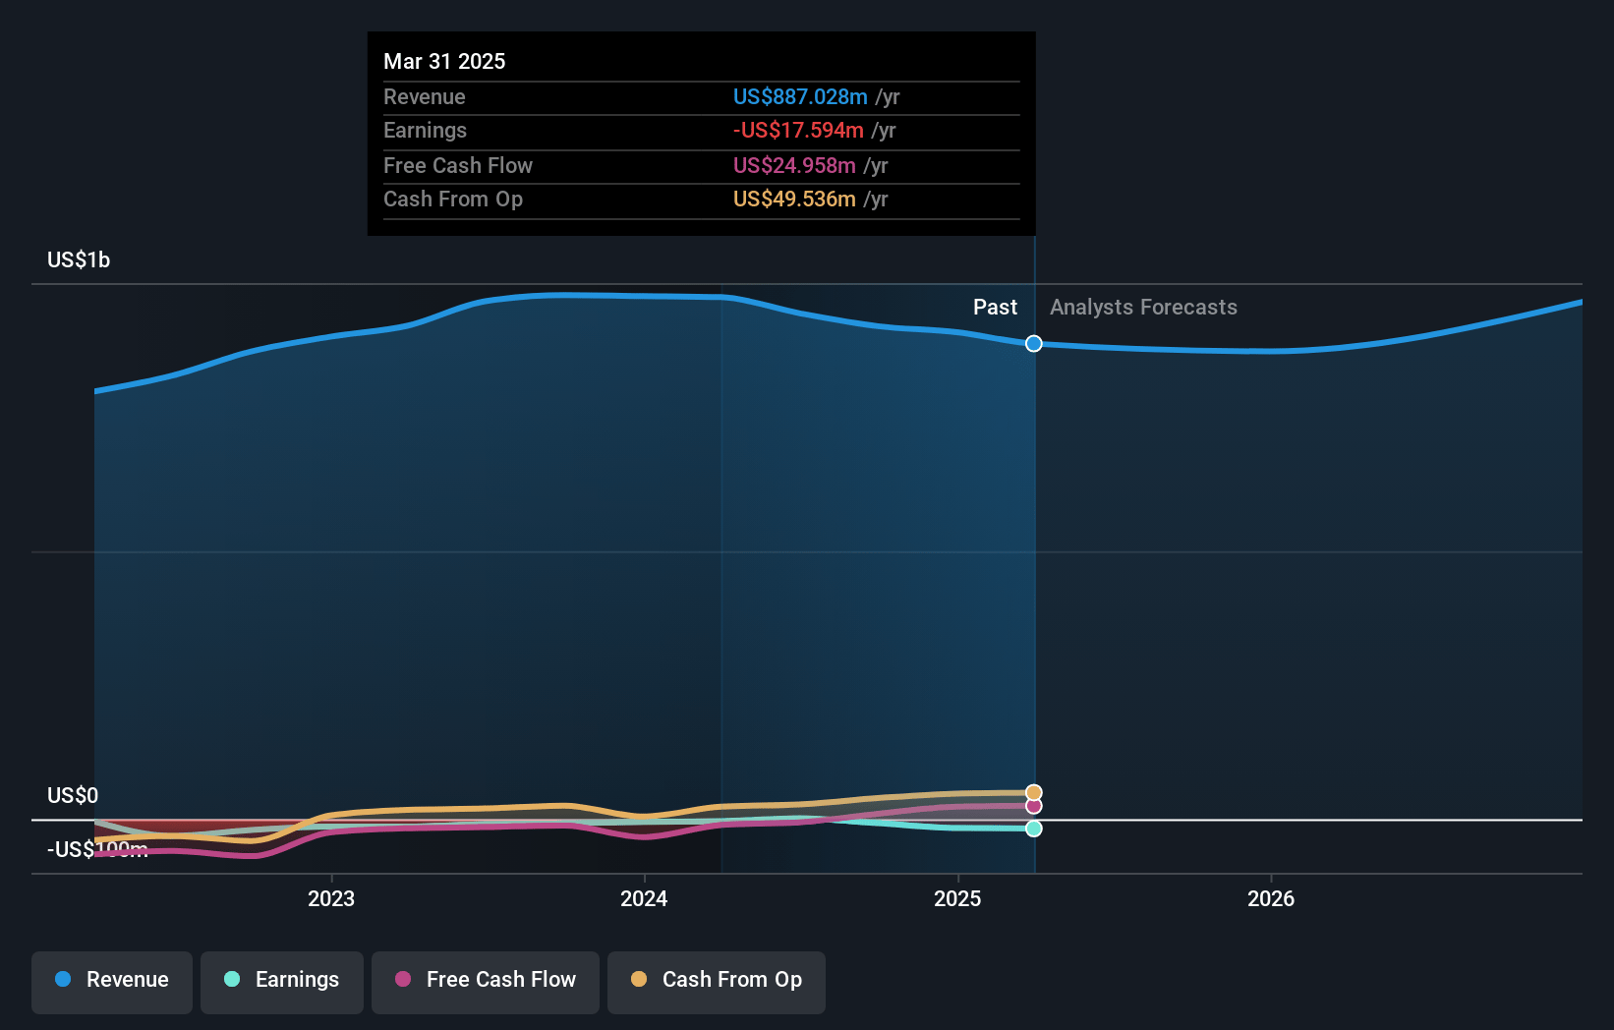1614x1030 pixels.
Task: Click the Analysts Forecasts label
Action: (1143, 307)
